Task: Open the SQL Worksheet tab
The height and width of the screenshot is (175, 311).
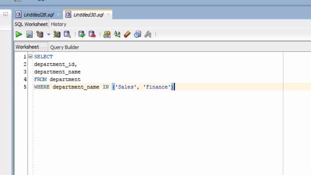Action: pyautogui.click(x=31, y=24)
